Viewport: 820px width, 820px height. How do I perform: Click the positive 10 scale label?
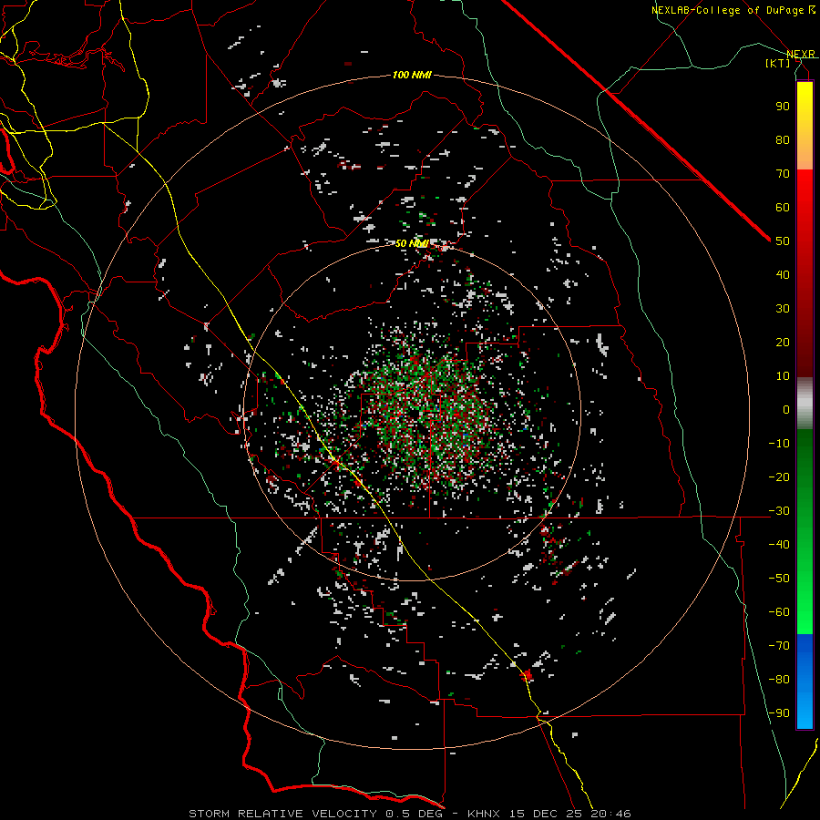[783, 376]
